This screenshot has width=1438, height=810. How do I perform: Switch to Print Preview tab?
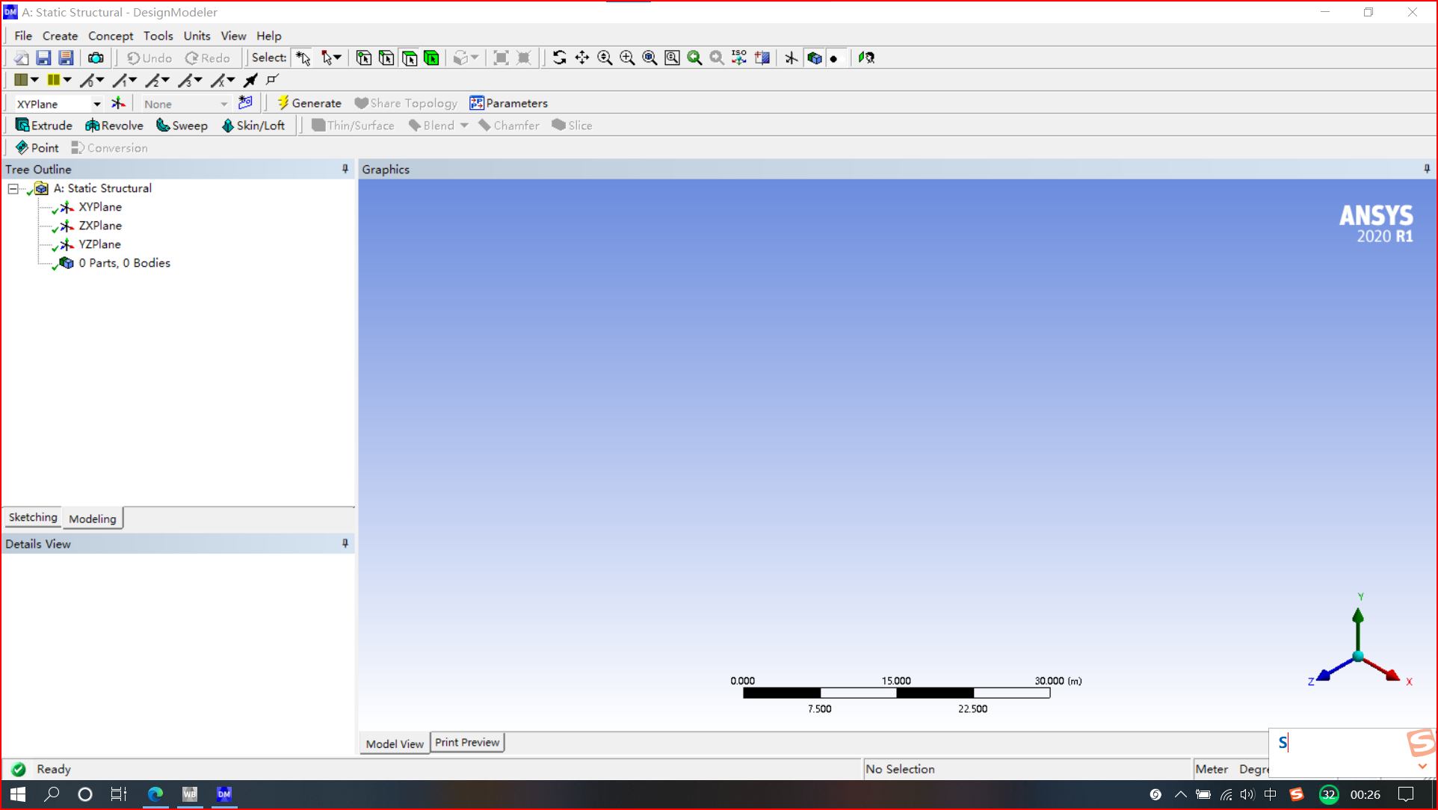(467, 742)
